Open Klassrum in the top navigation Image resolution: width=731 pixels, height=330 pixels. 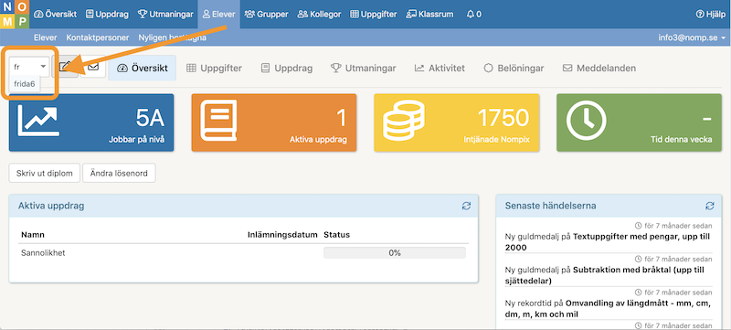click(x=429, y=15)
